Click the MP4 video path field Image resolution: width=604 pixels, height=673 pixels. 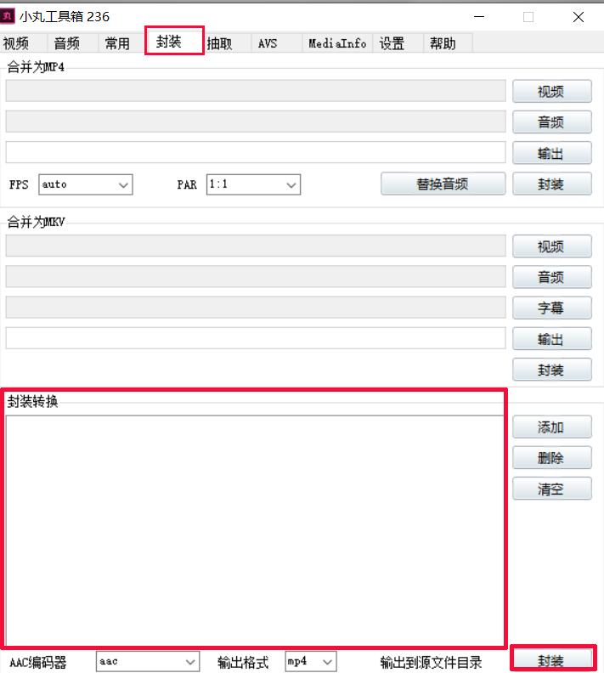click(256, 91)
